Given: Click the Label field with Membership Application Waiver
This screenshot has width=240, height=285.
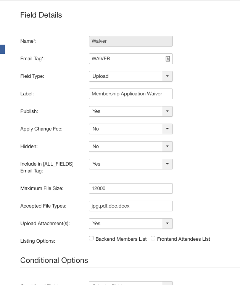Looking at the screenshot, I should 130,94.
